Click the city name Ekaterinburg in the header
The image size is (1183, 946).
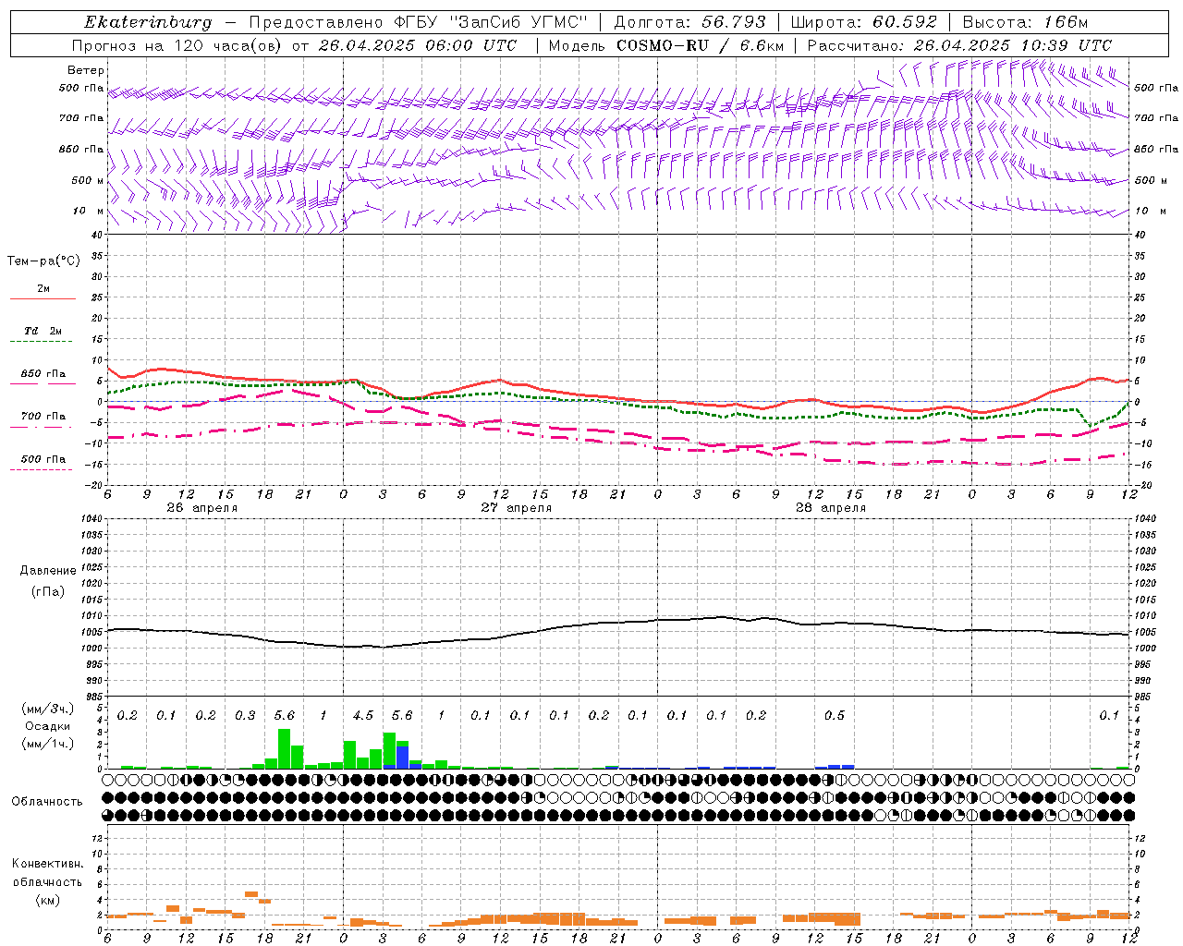click(x=148, y=22)
